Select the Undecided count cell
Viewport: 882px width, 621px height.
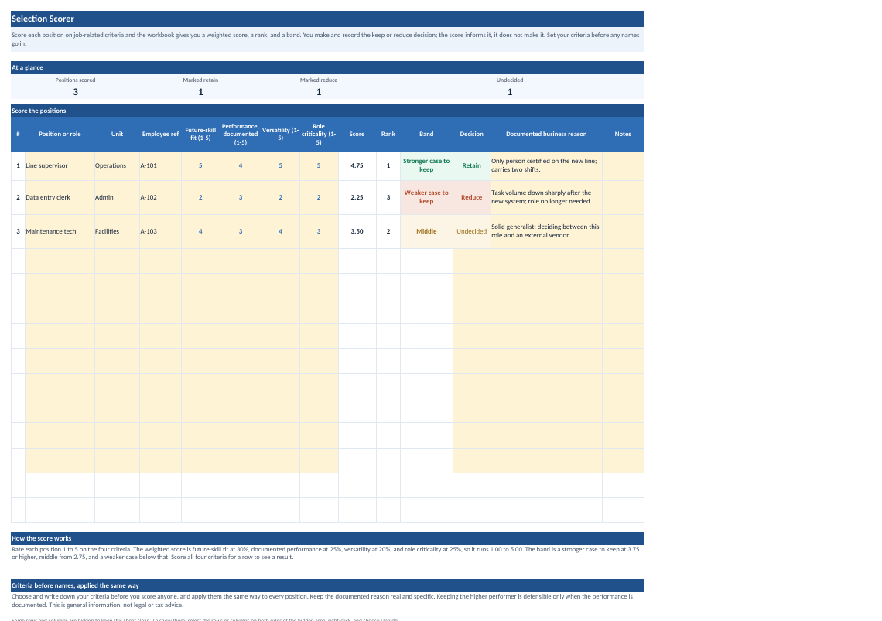tap(510, 92)
